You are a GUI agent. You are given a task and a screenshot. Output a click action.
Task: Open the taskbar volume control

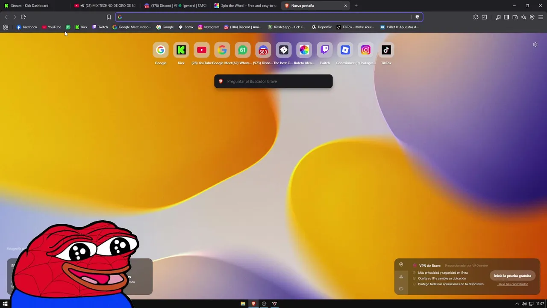click(x=524, y=304)
